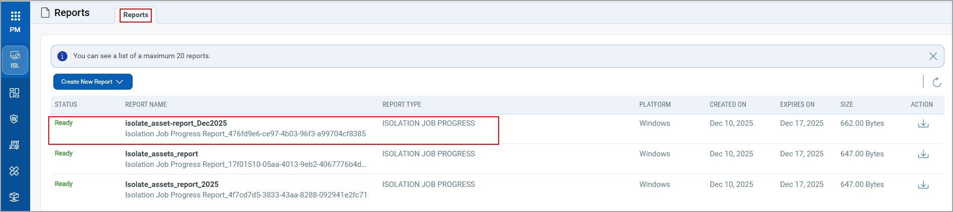This screenshot has height=212, width=953.
Task: Sort by the Report Name column header
Action: point(146,105)
